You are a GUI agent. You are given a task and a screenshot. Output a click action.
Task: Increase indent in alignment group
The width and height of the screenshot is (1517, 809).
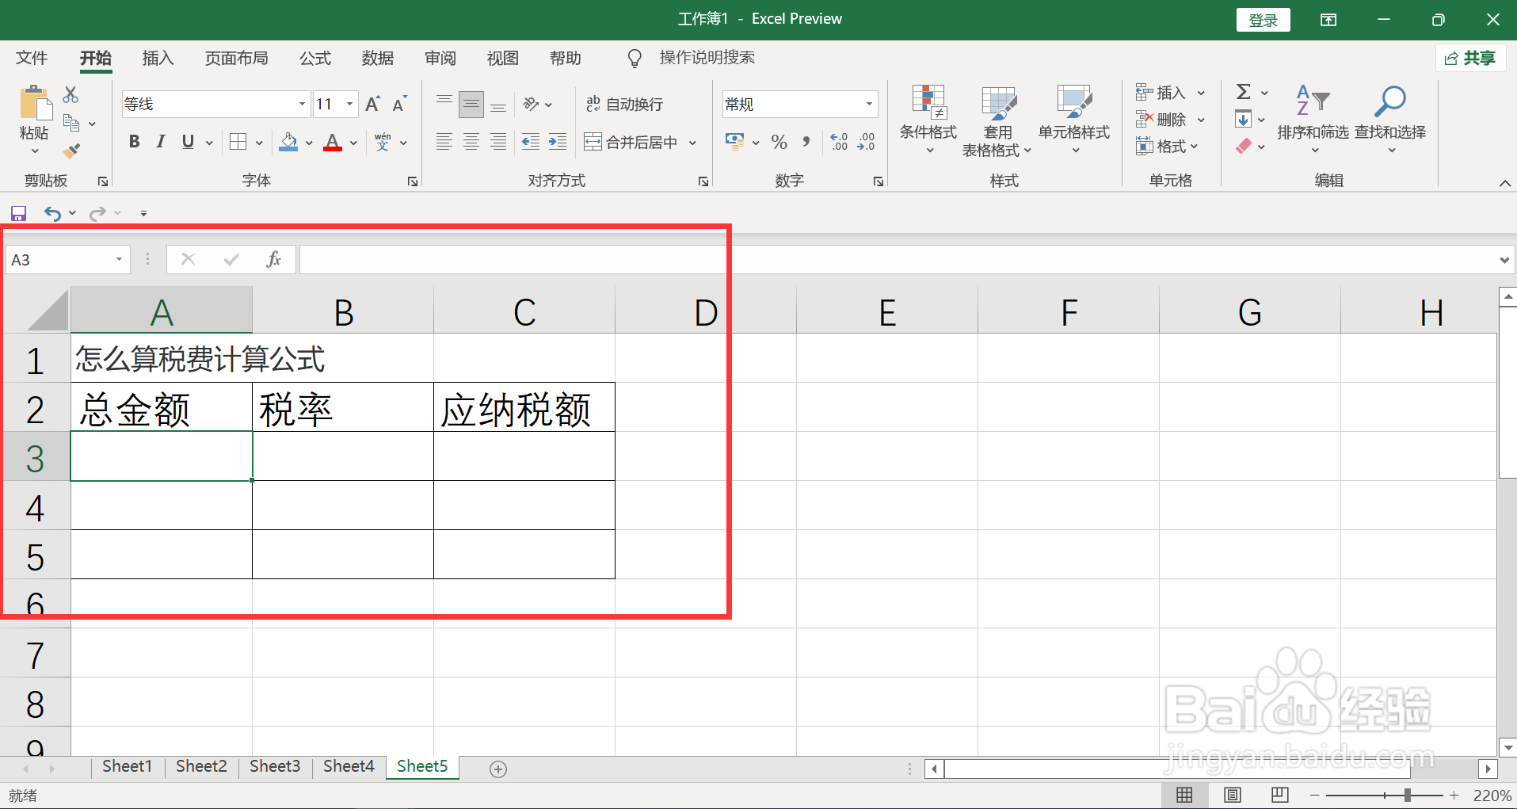pos(558,142)
